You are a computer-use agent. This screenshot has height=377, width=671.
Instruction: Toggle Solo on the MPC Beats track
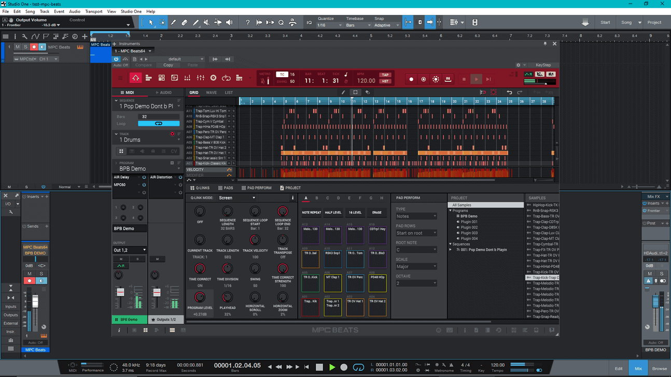pyautogui.click(x=25, y=47)
